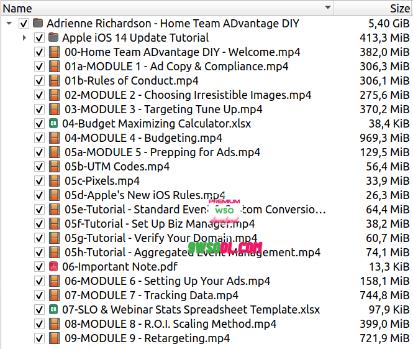Click the video icon for 01a-MODULE 1 Ad Copy

54,66
